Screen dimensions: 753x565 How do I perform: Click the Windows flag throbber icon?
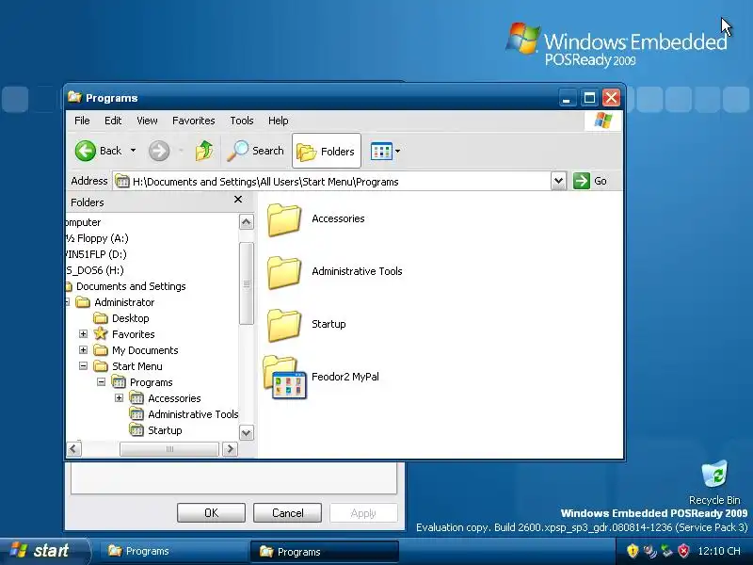coord(602,121)
